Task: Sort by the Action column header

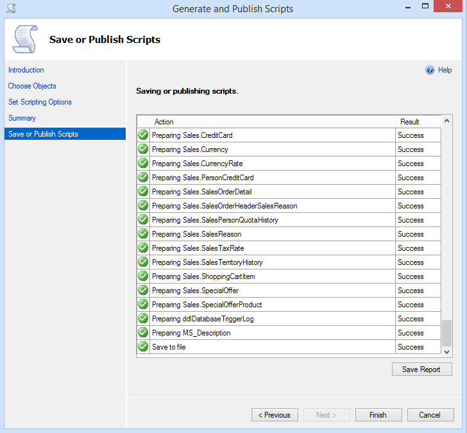Action: click(x=272, y=122)
